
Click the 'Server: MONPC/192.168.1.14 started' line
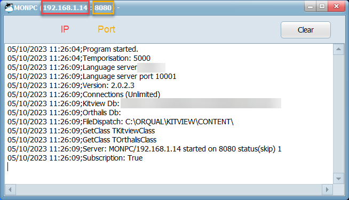144,149
